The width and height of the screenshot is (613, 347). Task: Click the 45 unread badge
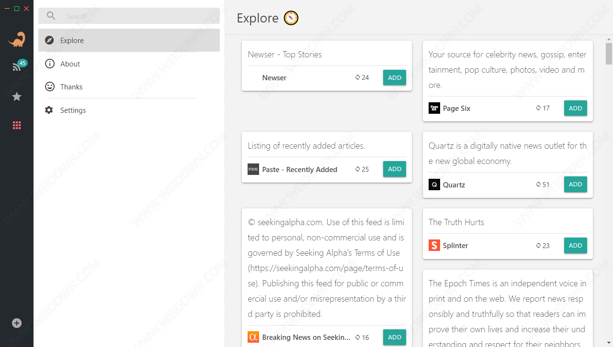[23, 63]
